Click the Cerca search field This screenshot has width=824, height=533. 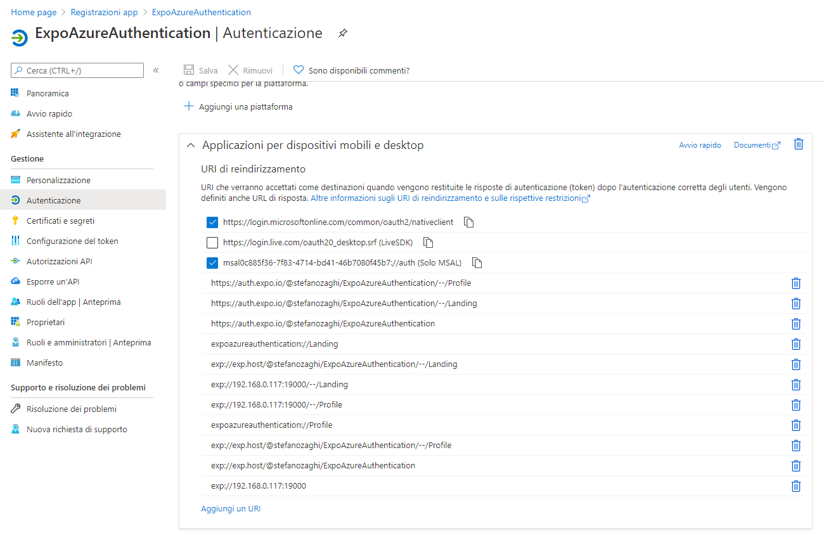click(77, 70)
